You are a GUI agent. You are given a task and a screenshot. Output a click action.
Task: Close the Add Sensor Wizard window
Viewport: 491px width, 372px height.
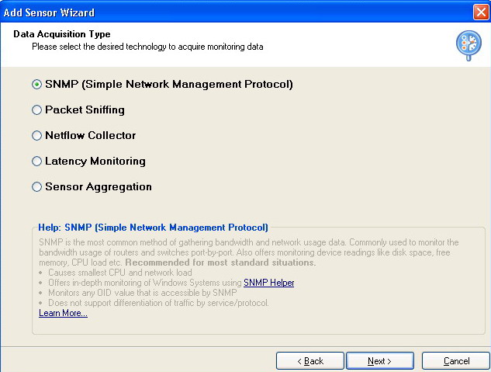[481, 12]
